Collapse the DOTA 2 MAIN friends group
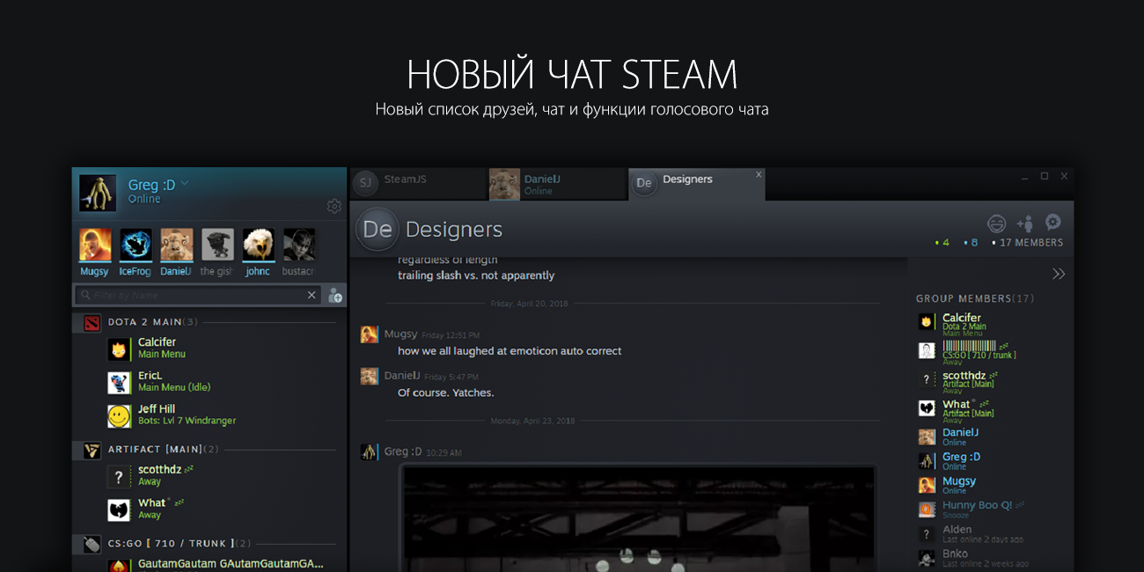Viewport: 1144px width, 572px height. (x=150, y=322)
